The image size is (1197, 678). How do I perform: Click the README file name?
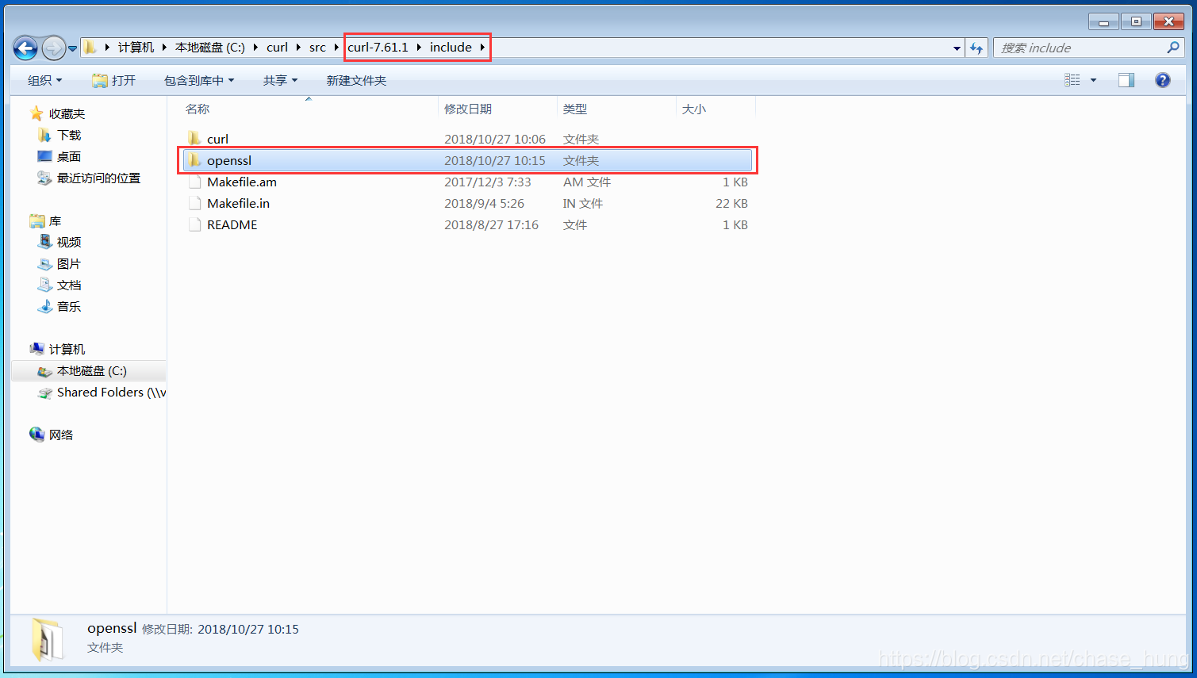click(232, 224)
